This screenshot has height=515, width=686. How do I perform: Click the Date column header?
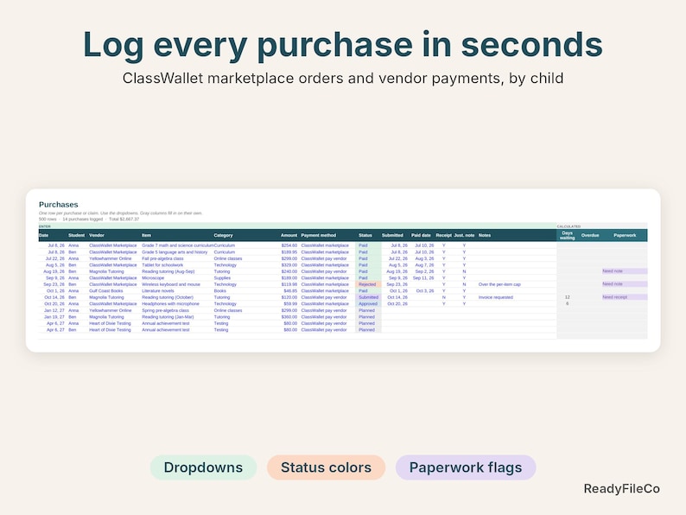click(x=44, y=235)
